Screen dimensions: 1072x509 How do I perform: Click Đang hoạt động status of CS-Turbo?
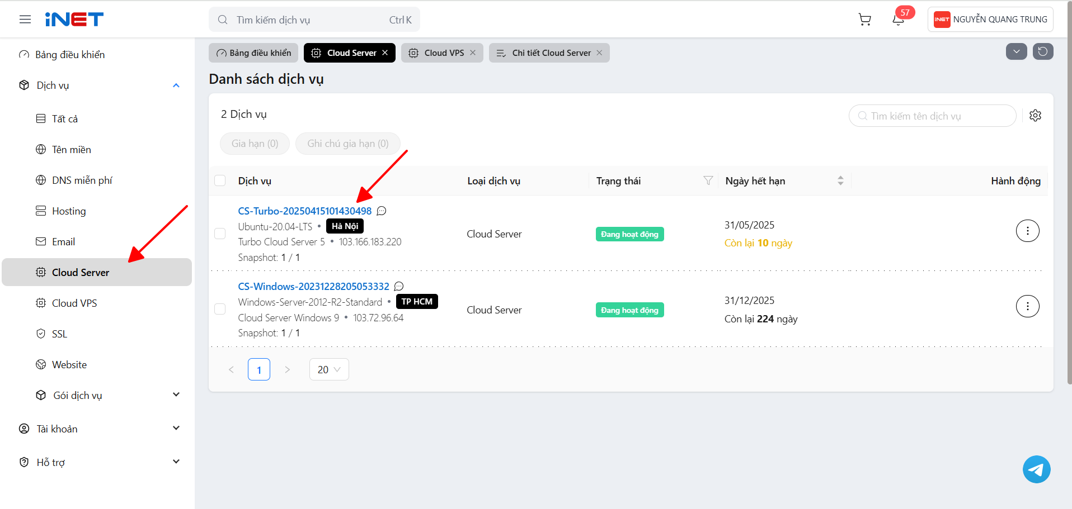630,234
